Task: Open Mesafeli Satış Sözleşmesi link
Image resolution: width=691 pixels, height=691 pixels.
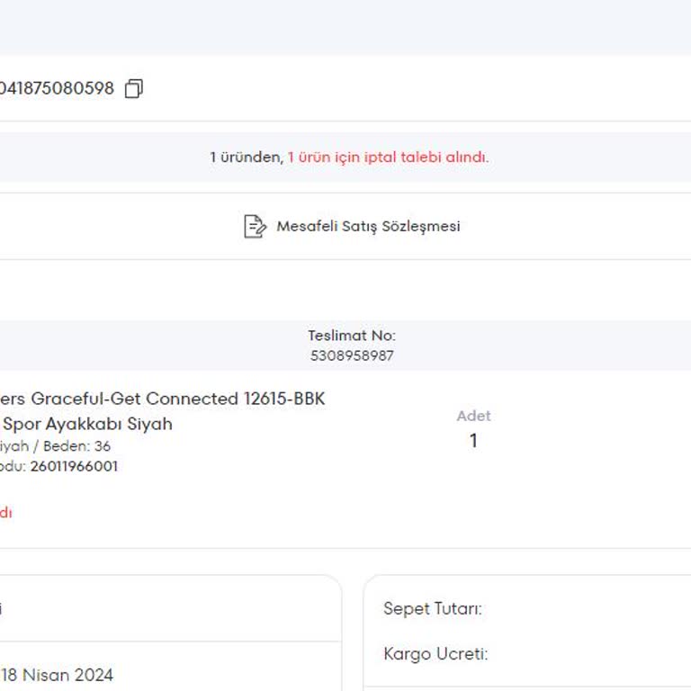Action: [x=367, y=226]
